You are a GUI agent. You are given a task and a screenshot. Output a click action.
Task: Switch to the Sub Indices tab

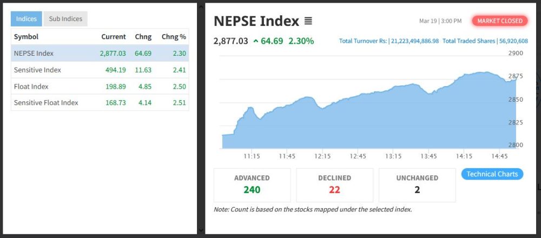coord(65,19)
